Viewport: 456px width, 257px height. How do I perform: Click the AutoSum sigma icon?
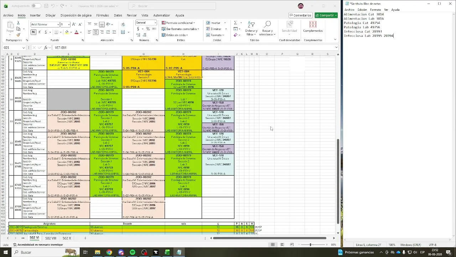(235, 23)
